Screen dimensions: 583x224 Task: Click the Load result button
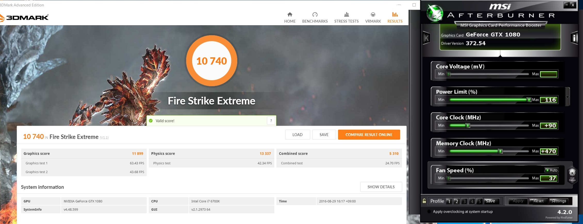298,135
